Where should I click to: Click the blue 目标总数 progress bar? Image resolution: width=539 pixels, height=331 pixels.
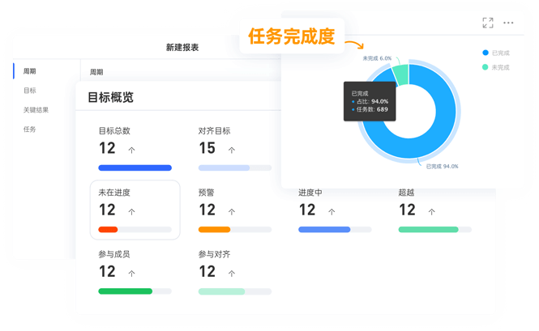[x=135, y=168]
